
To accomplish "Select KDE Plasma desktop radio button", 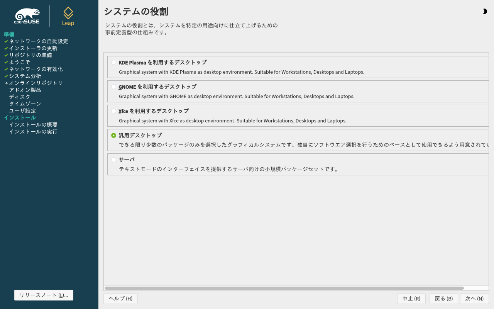I will (113, 62).
